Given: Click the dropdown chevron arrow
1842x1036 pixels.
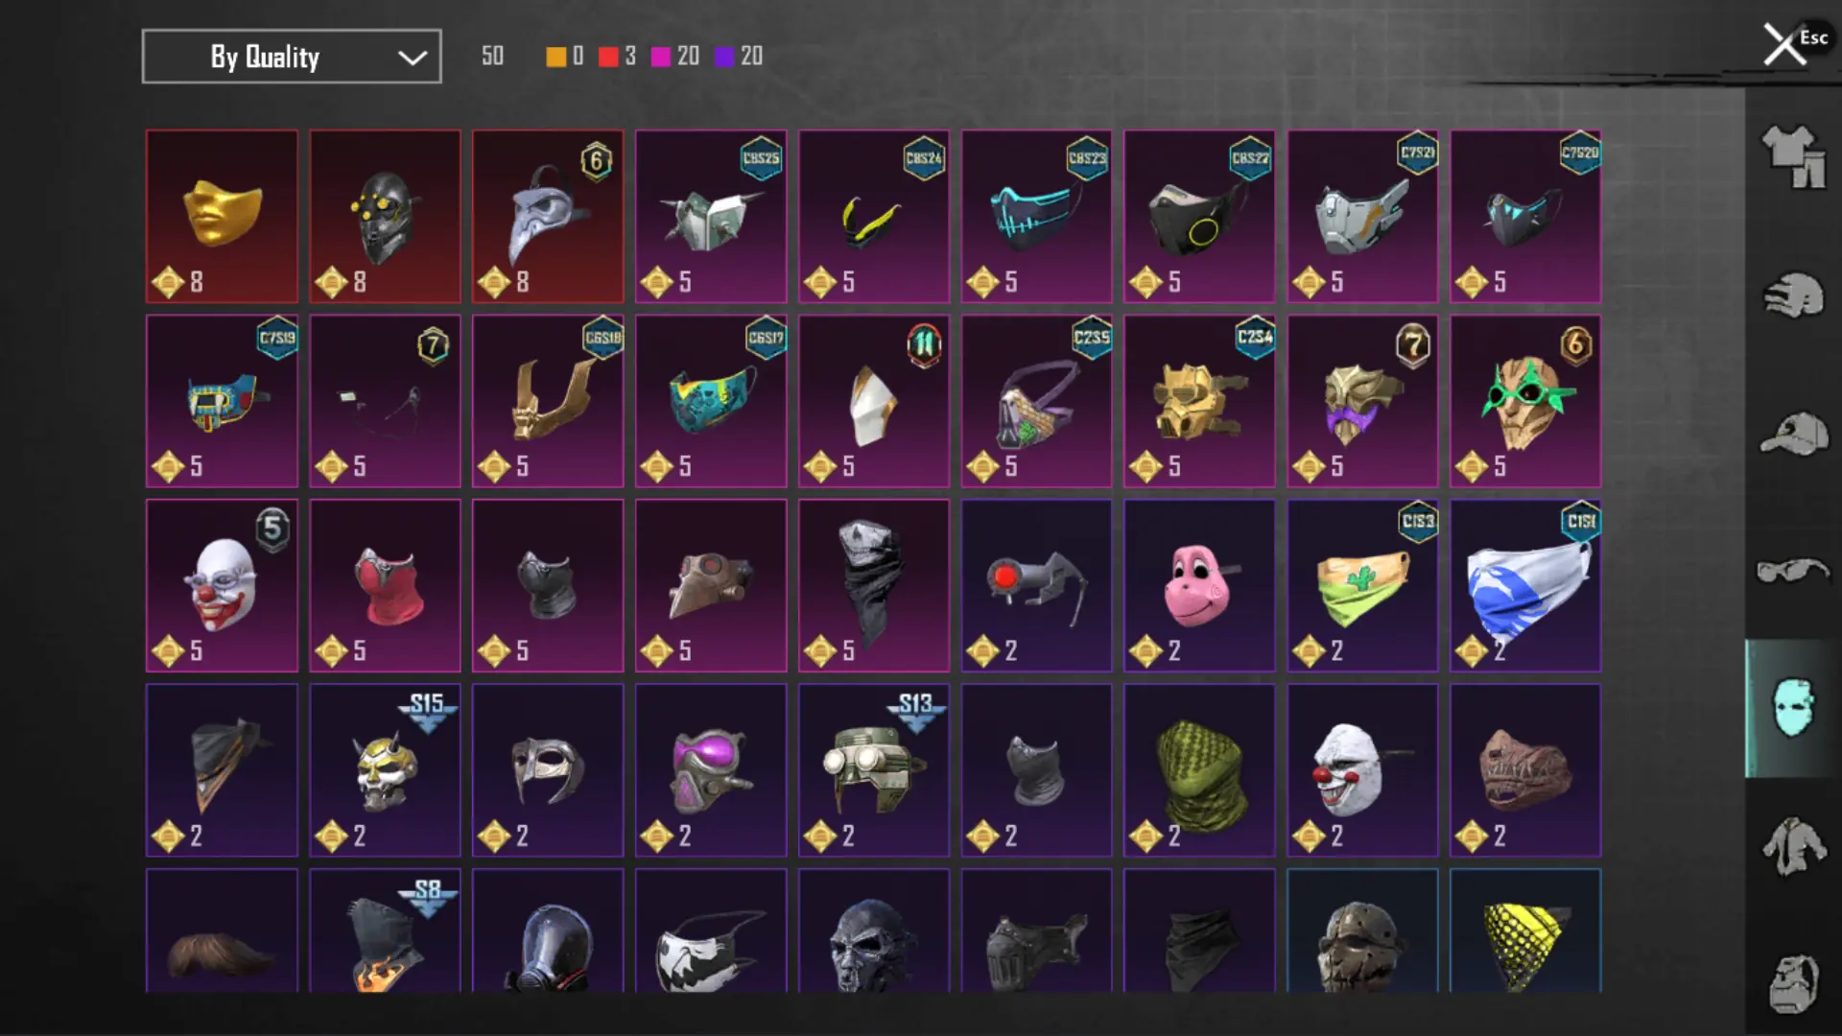Looking at the screenshot, I should tap(413, 58).
